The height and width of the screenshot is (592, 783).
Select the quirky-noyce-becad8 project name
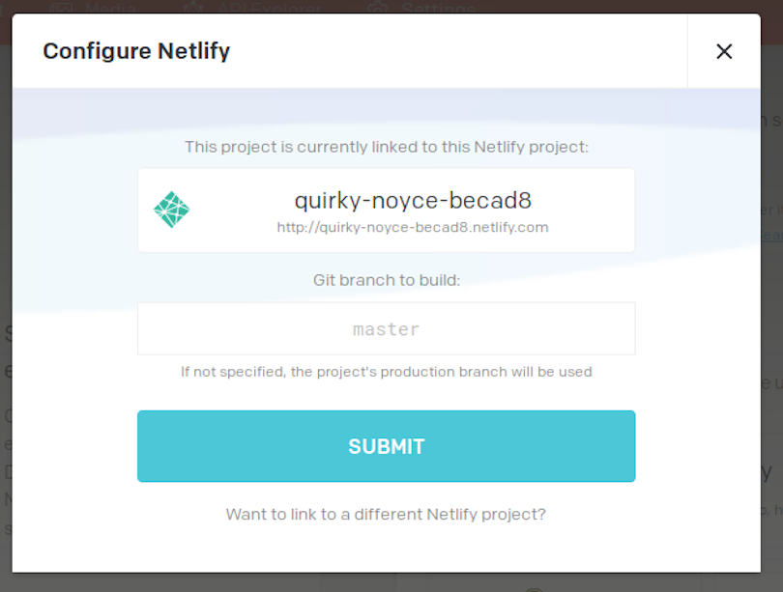413,200
